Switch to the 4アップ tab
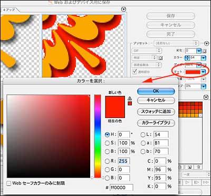The height and width of the screenshot is (196, 211). coord(9,10)
